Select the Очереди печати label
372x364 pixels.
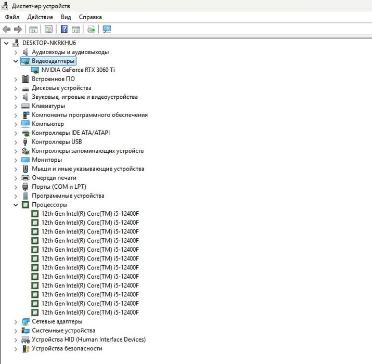(54, 178)
